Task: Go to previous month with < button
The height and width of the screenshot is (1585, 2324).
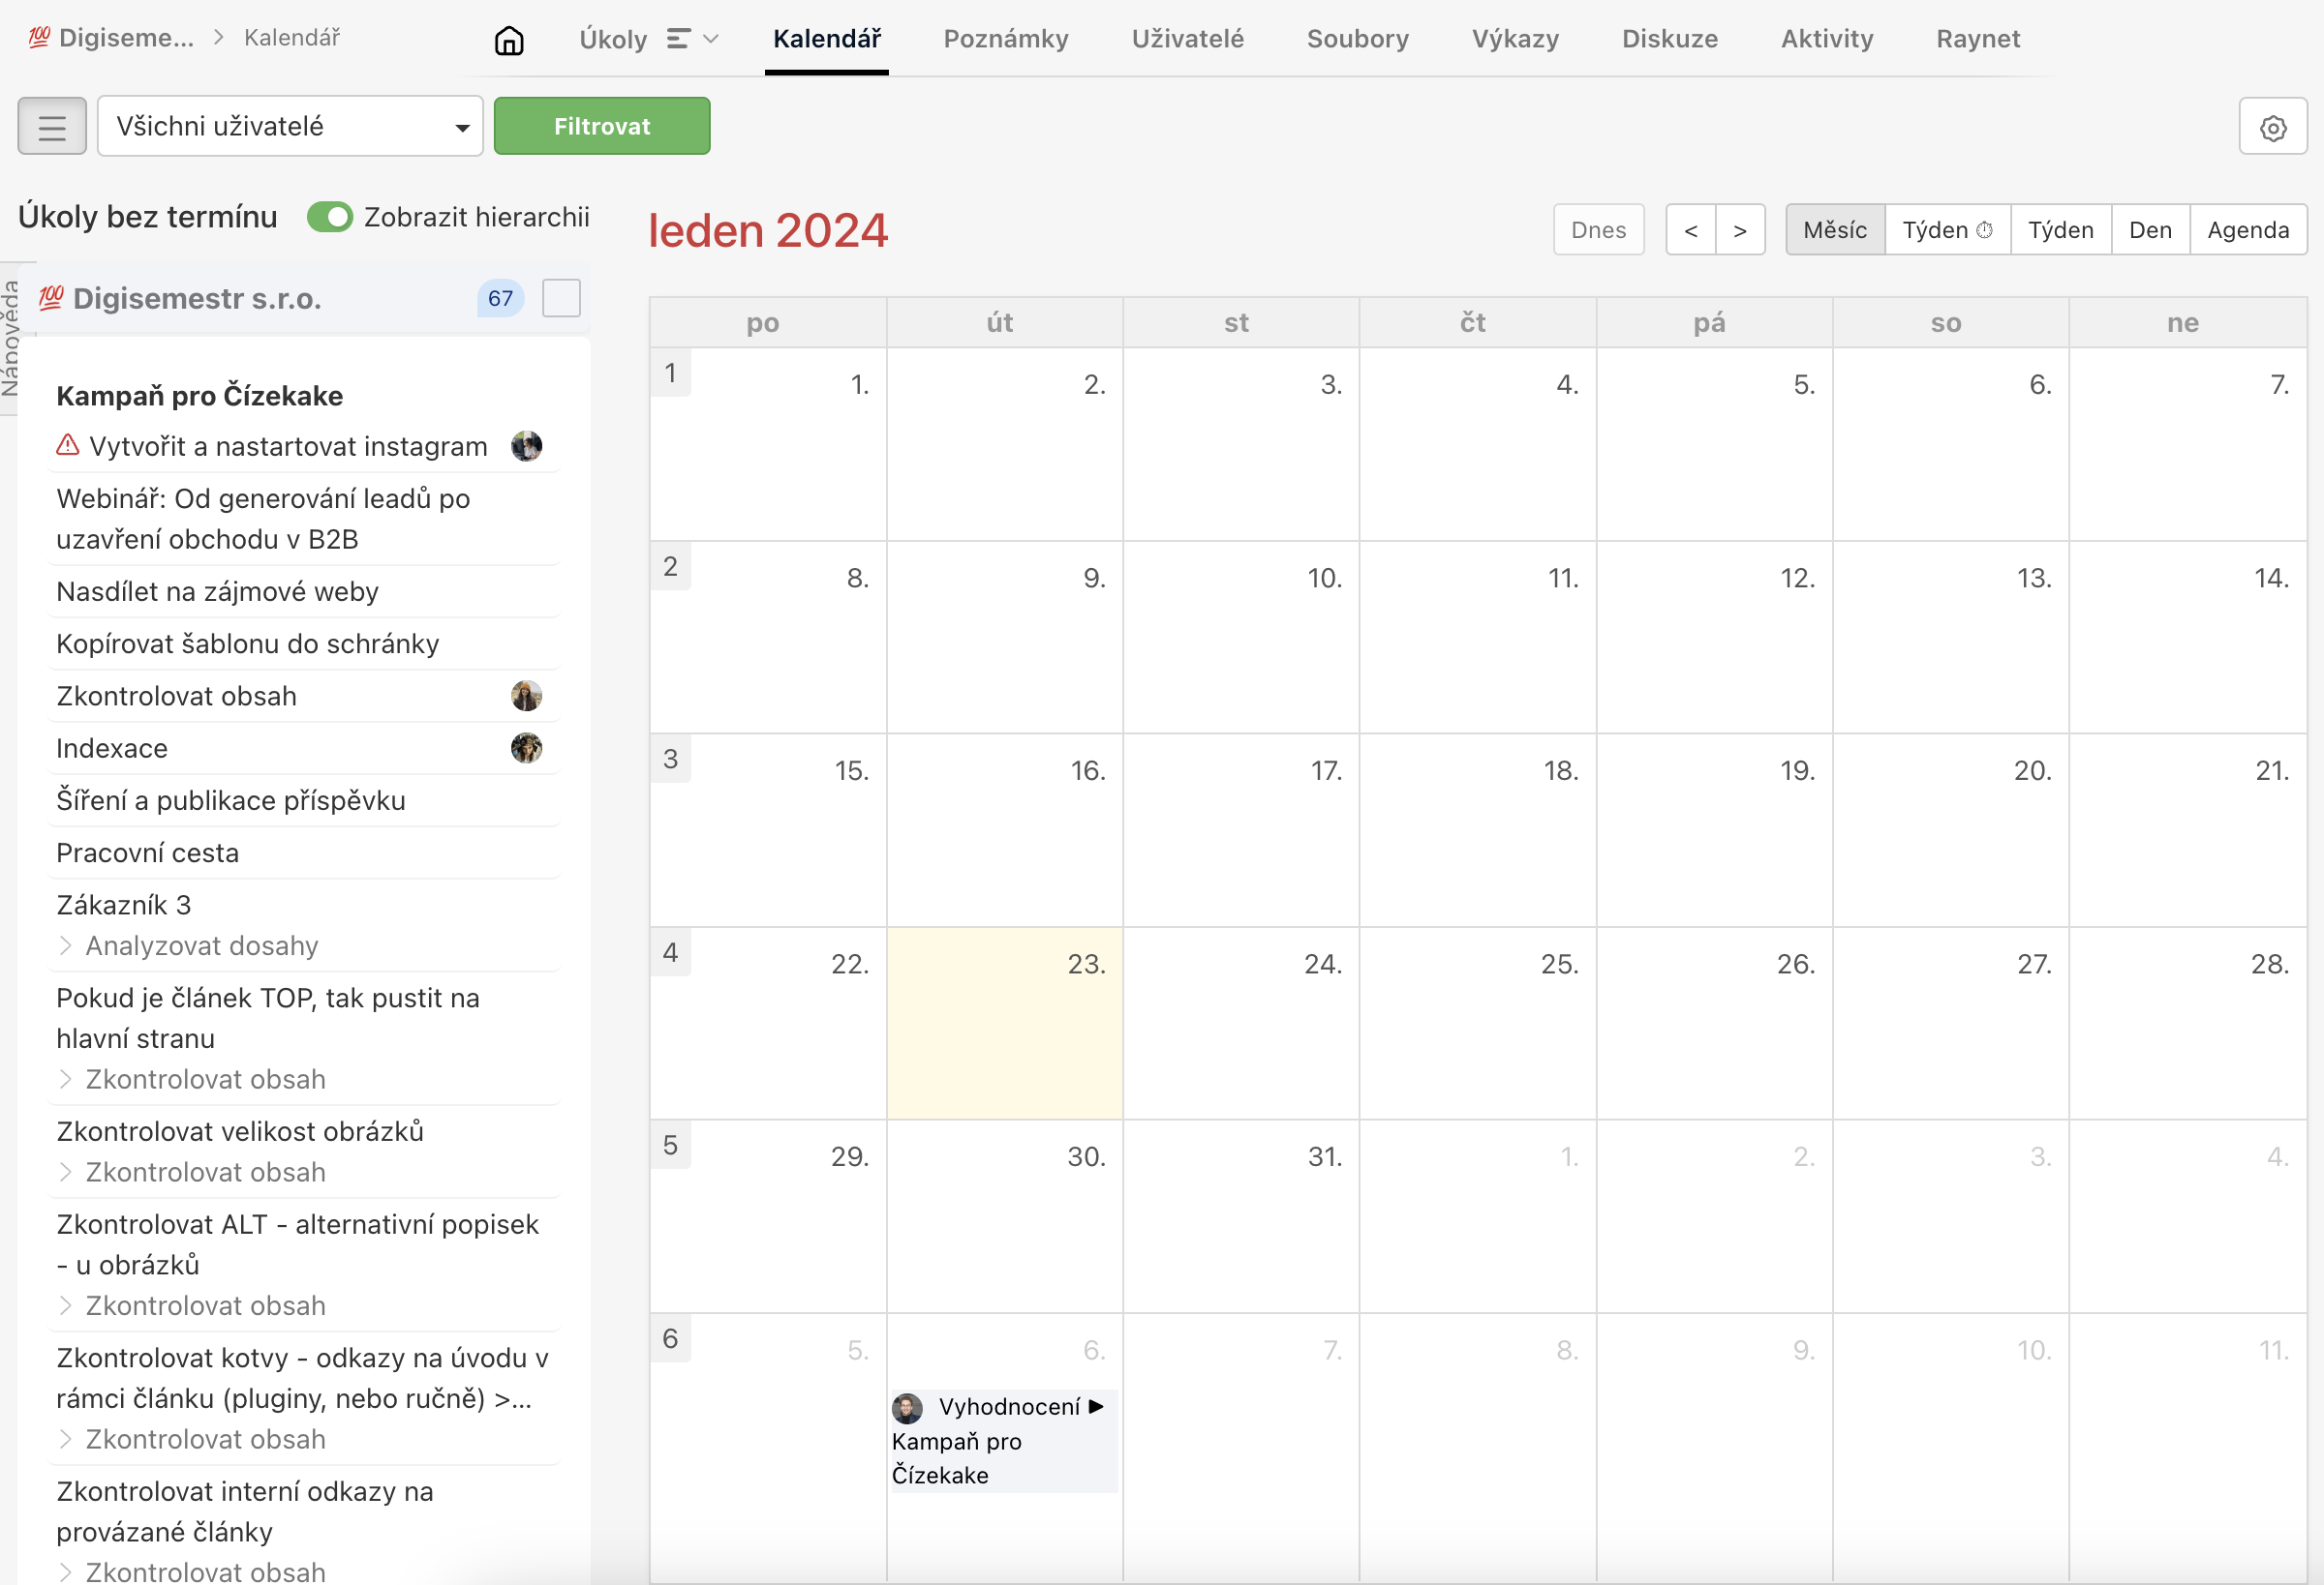Action: 1690,230
